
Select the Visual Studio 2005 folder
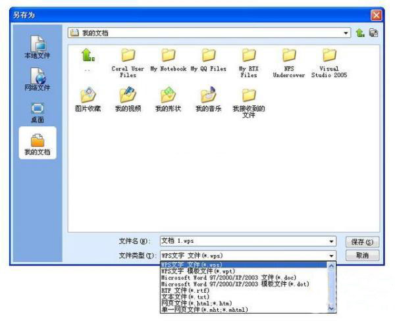click(329, 63)
